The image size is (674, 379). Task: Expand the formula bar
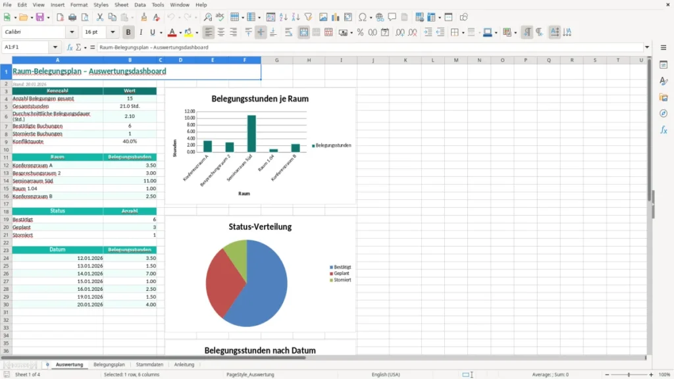coord(647,47)
